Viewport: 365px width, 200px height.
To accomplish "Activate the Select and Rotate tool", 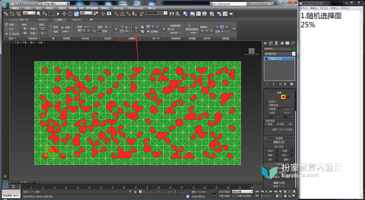I will pos(70,13).
